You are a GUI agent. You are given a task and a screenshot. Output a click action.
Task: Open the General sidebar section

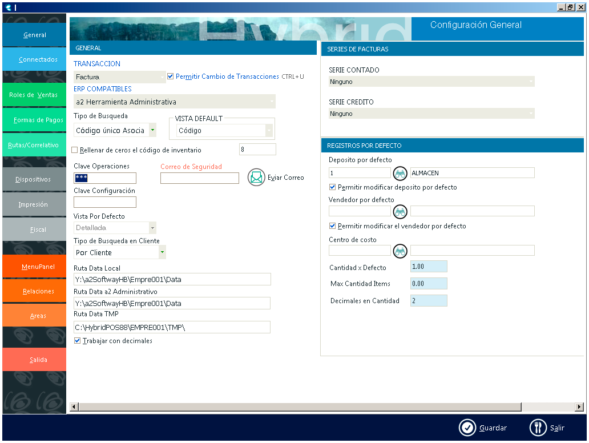(x=34, y=35)
